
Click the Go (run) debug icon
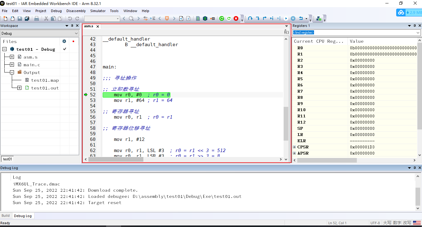tap(286, 18)
